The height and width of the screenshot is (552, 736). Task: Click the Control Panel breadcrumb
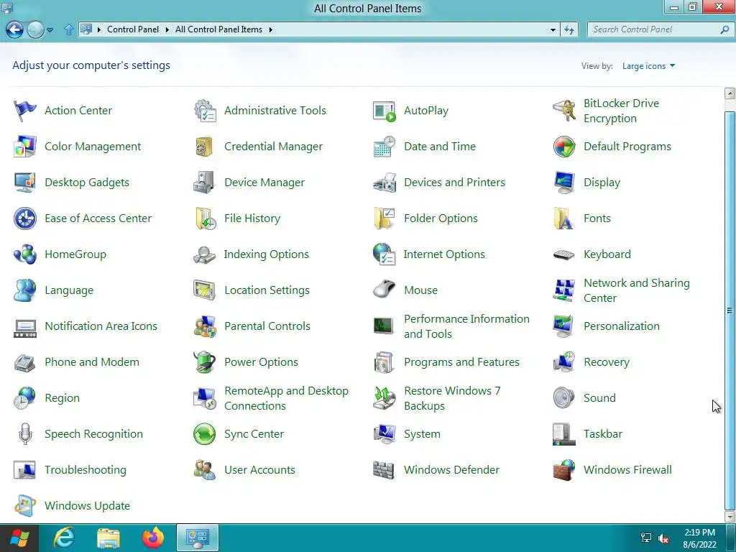pos(133,29)
